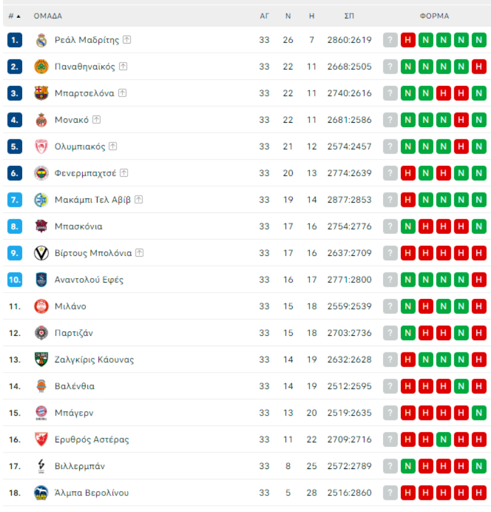Click the rank 10 badge for Αναντολού Εφές

(x=15, y=280)
